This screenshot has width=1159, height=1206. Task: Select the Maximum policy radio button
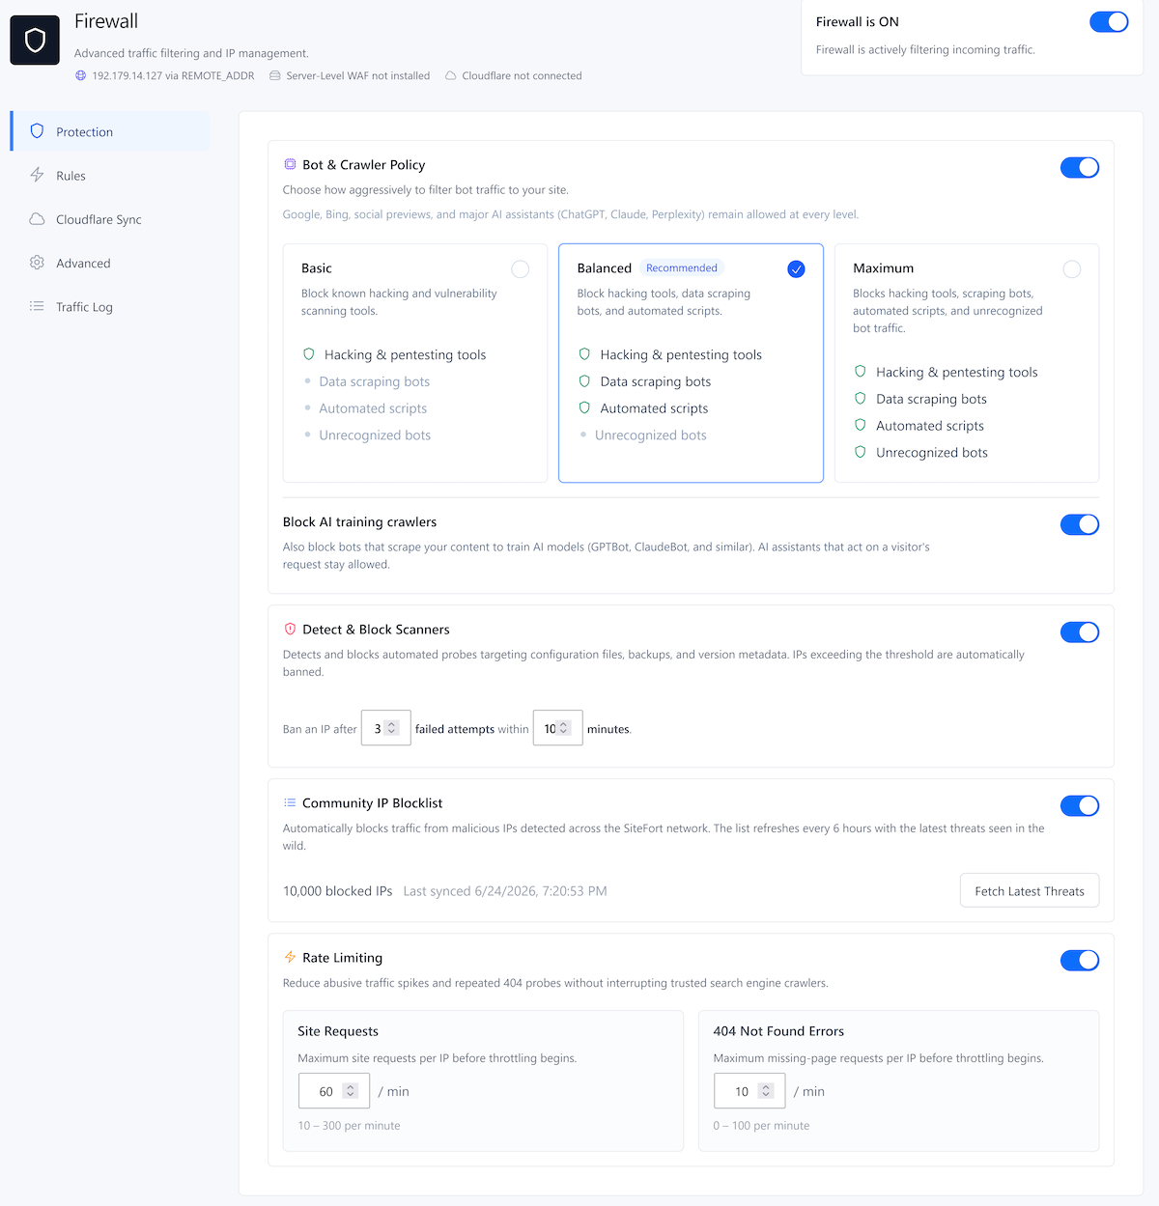point(1072,269)
